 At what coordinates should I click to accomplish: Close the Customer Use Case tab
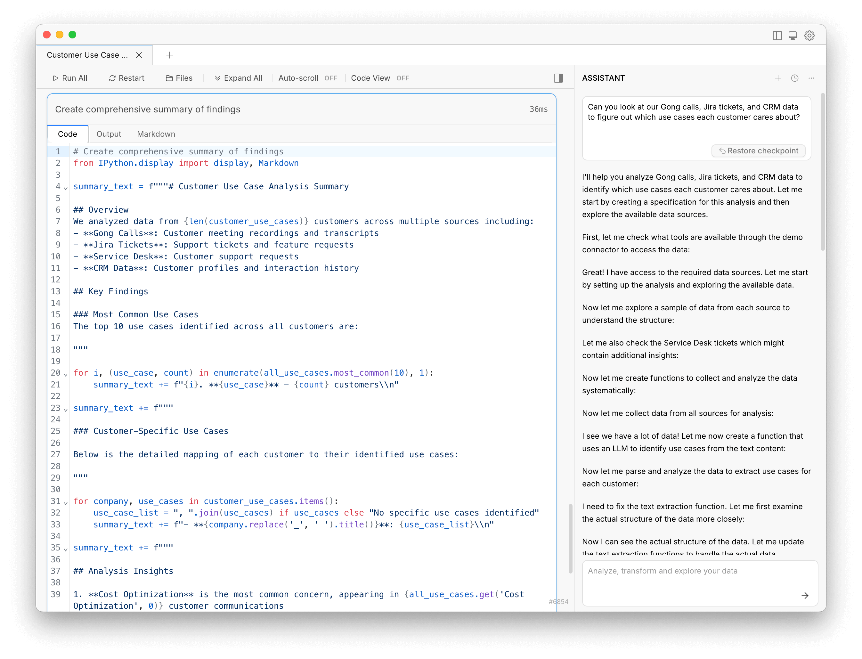[139, 55]
